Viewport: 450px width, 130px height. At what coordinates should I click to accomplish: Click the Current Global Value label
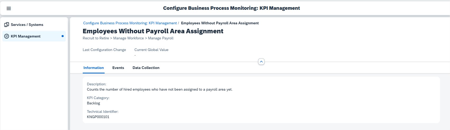(x=151, y=50)
